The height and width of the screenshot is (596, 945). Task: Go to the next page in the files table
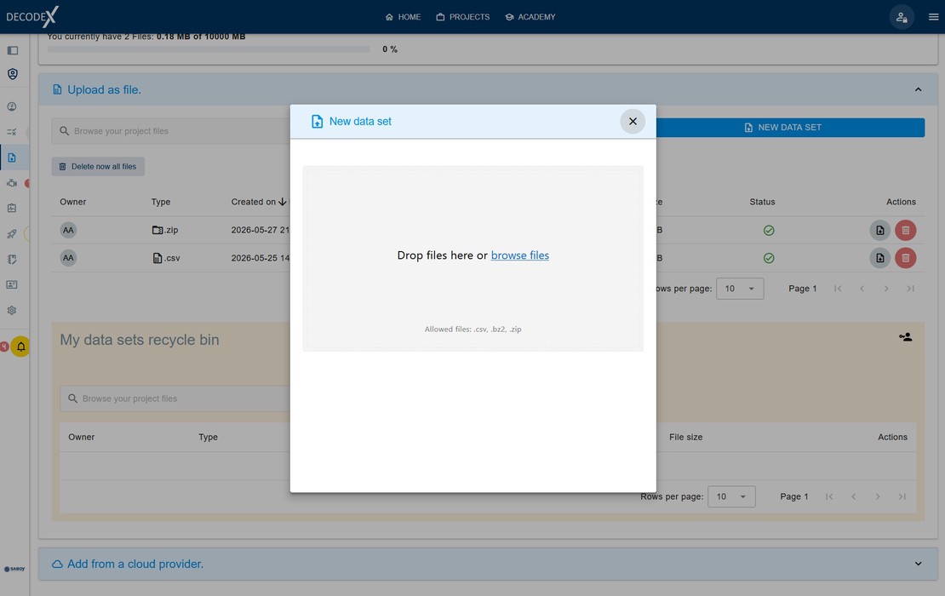pyautogui.click(x=886, y=289)
